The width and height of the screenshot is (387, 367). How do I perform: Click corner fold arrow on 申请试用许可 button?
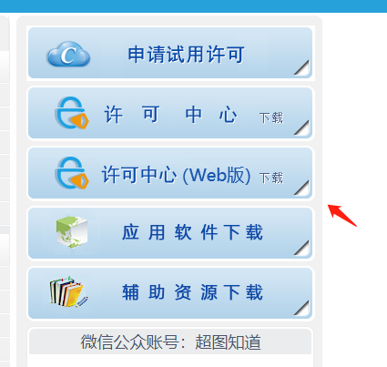(301, 67)
